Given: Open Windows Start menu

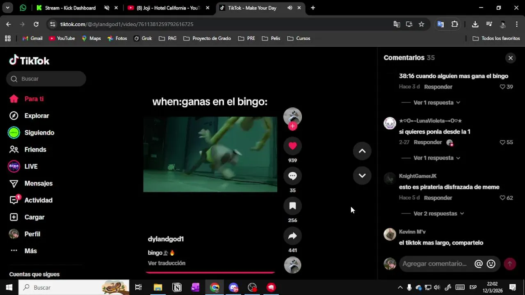Looking at the screenshot, I should (x=9, y=287).
